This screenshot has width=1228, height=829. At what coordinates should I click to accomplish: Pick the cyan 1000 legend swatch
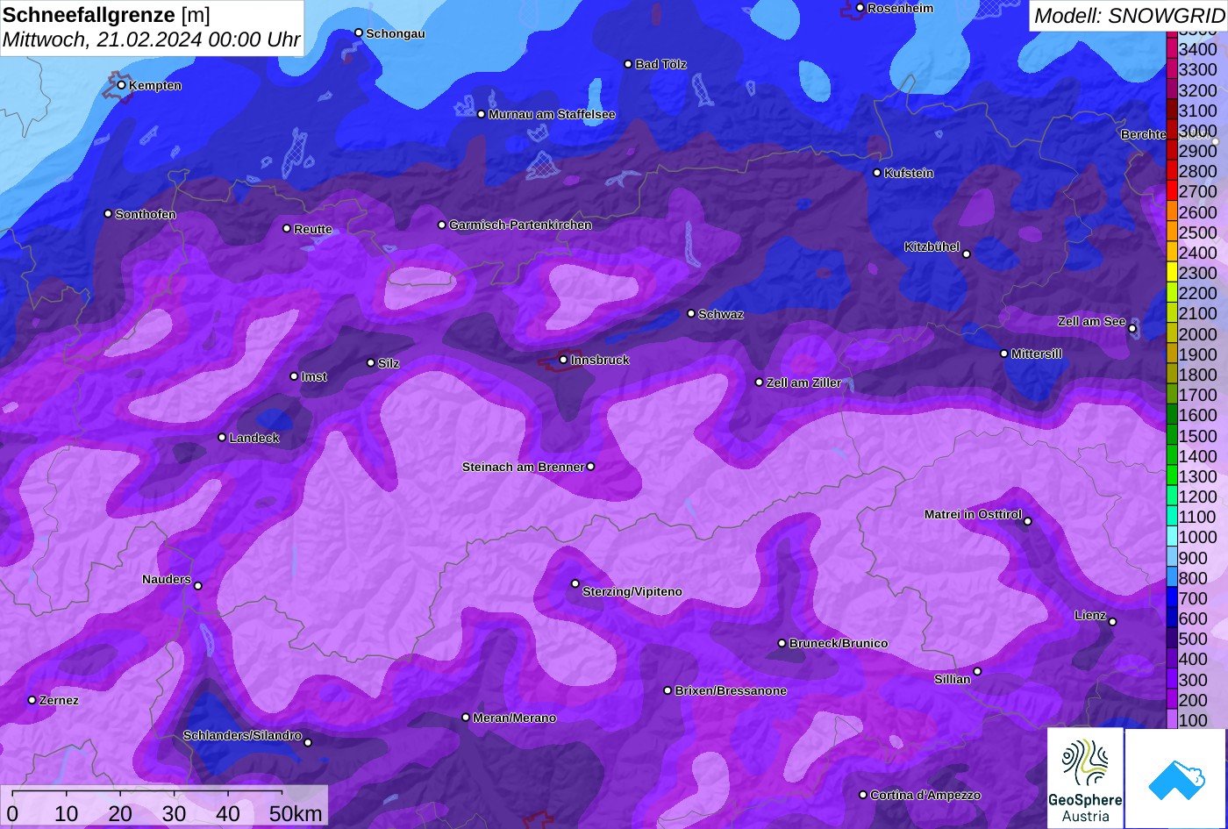point(1171,537)
